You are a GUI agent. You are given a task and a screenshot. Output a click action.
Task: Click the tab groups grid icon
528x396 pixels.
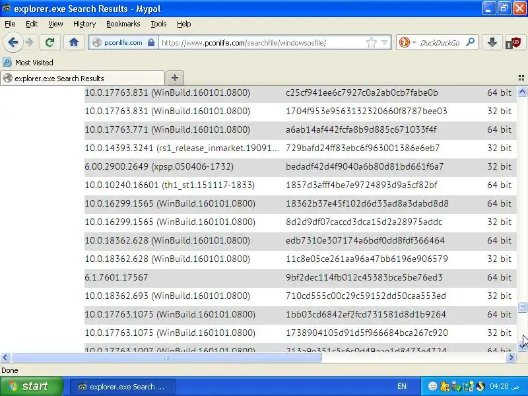coord(521,78)
